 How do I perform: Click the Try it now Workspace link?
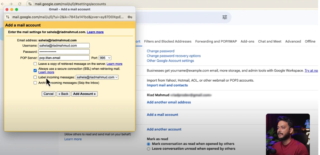(311, 71)
